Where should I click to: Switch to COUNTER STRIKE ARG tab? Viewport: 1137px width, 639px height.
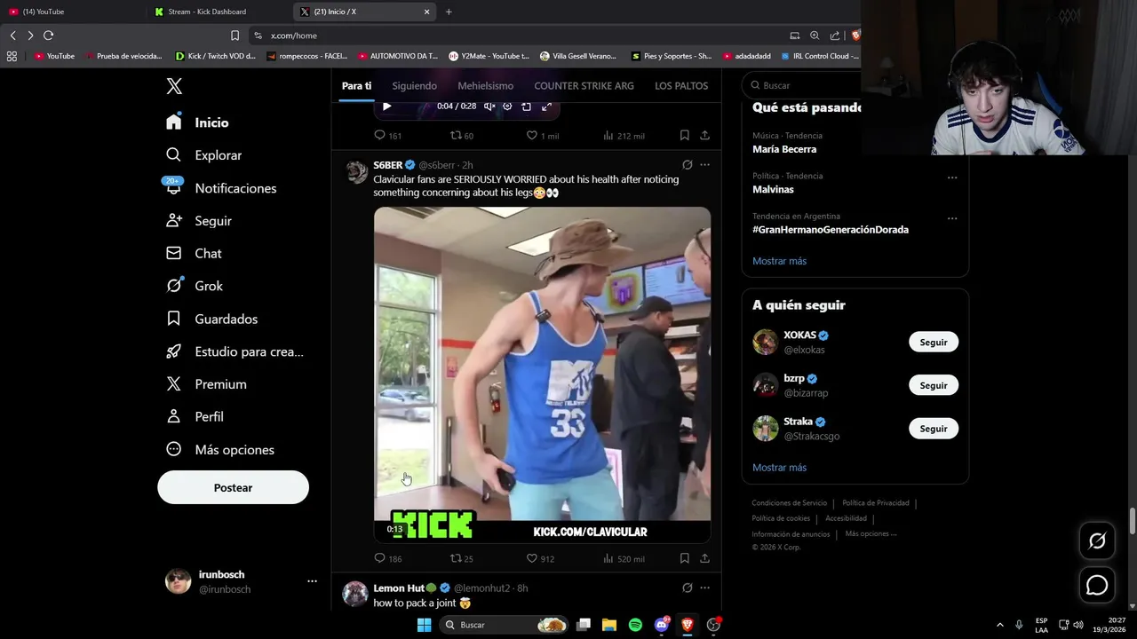coord(584,86)
